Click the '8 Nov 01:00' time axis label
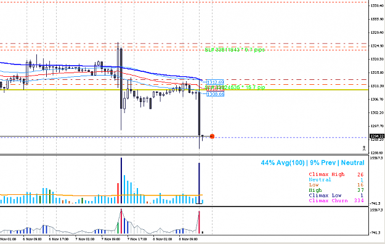 pyautogui.click(x=162, y=239)
